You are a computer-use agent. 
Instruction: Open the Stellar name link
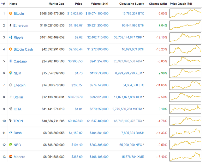click(18, 97)
